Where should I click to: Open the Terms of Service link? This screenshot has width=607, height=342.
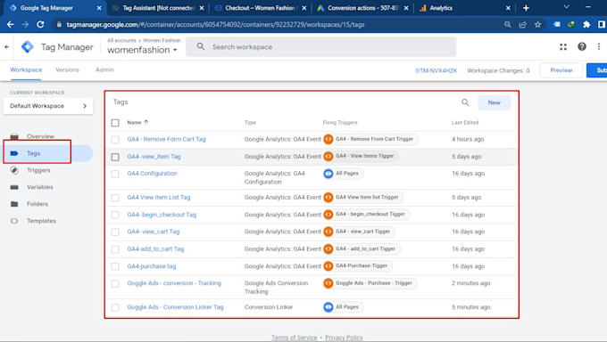[x=295, y=338]
